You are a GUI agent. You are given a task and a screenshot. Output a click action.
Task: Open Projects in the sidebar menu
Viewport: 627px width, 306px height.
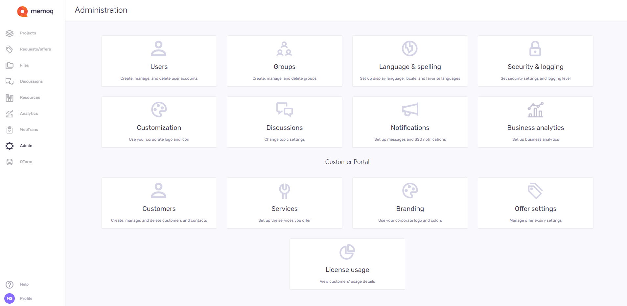[28, 33]
